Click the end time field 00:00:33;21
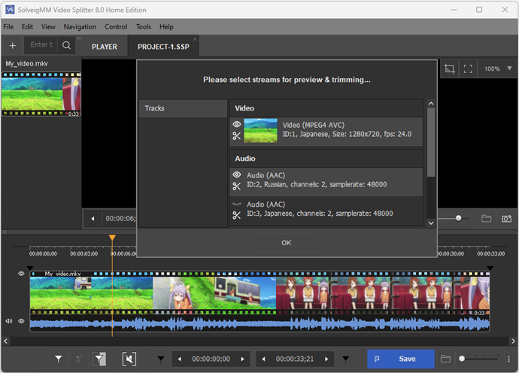 pyautogui.click(x=295, y=359)
